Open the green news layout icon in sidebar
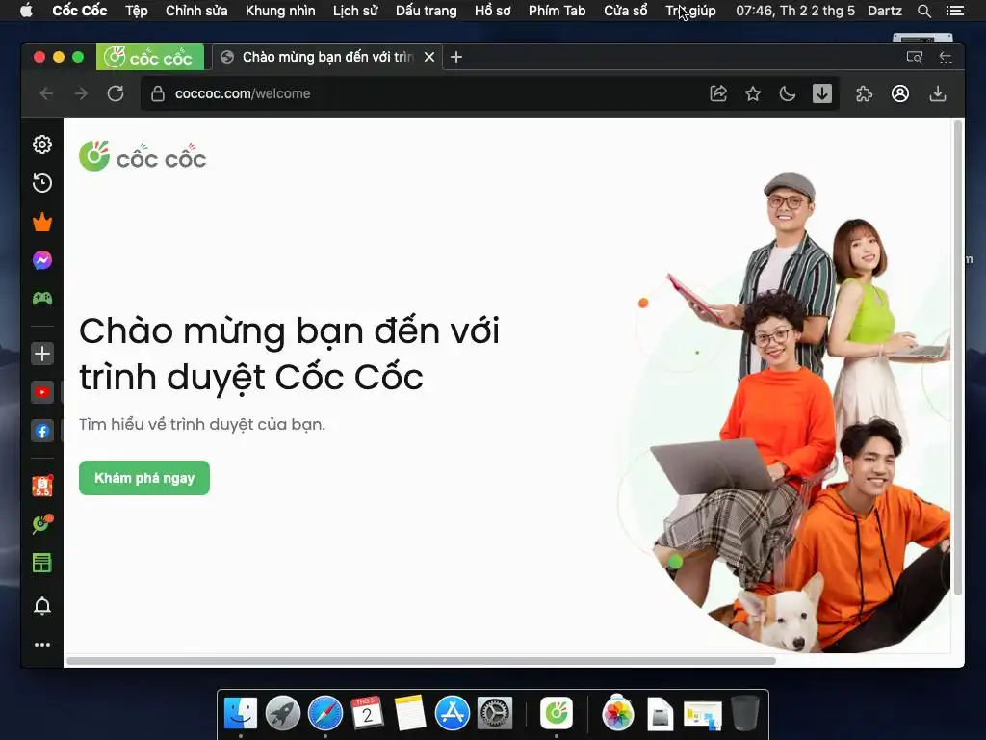Viewport: 986px width, 740px height. point(42,563)
